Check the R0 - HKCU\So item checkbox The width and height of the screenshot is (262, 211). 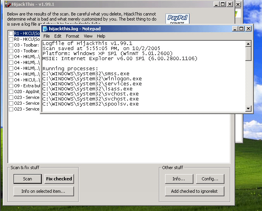11,39
